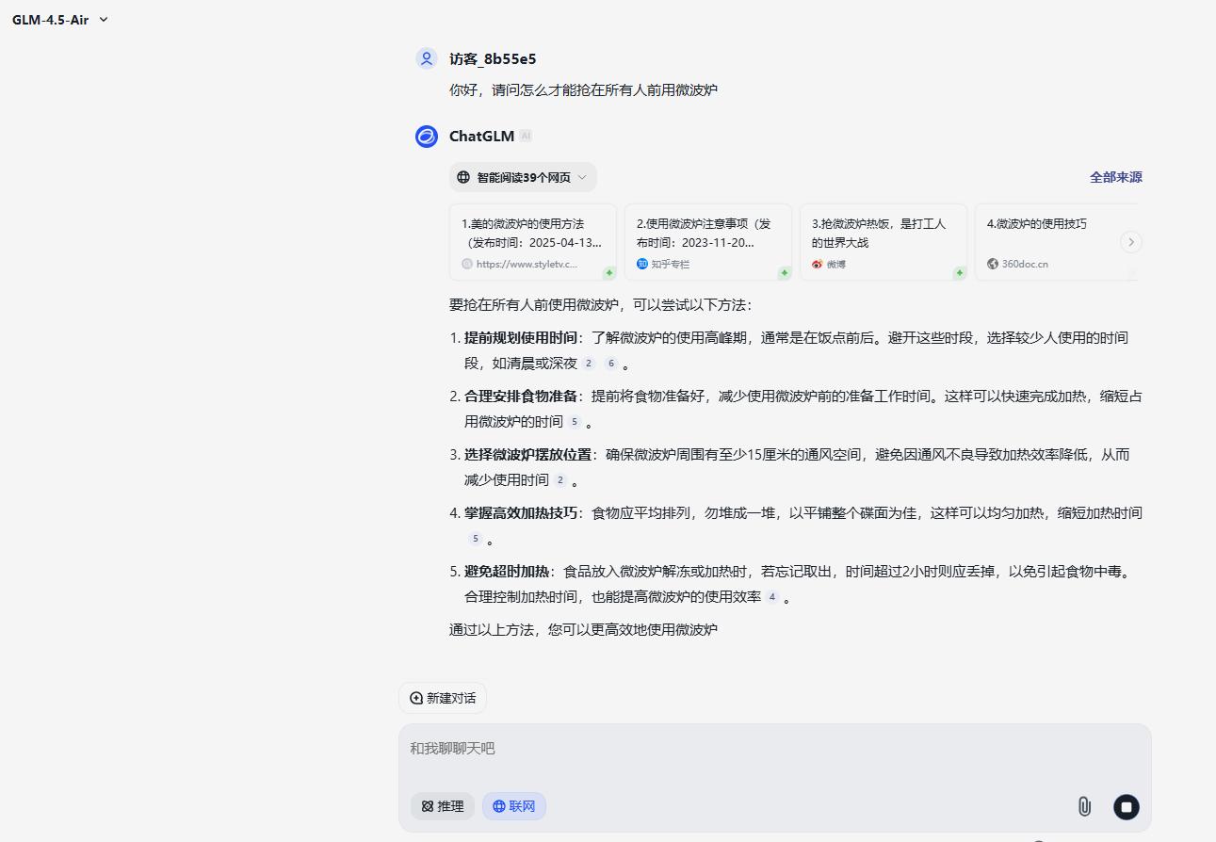Image resolution: width=1216 pixels, height=842 pixels.
Task: Click citation badge 2 in 提前规划使用时间 item
Action: 589,364
